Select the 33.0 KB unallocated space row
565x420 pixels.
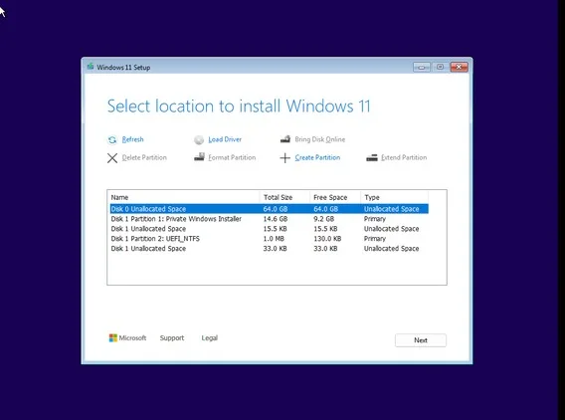click(270, 249)
